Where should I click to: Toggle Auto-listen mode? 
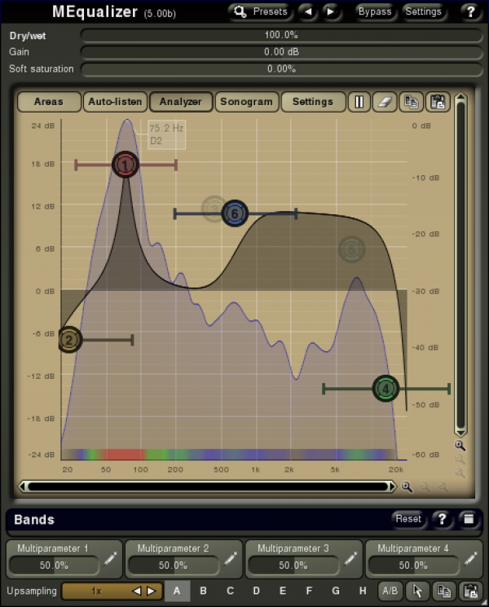click(115, 102)
